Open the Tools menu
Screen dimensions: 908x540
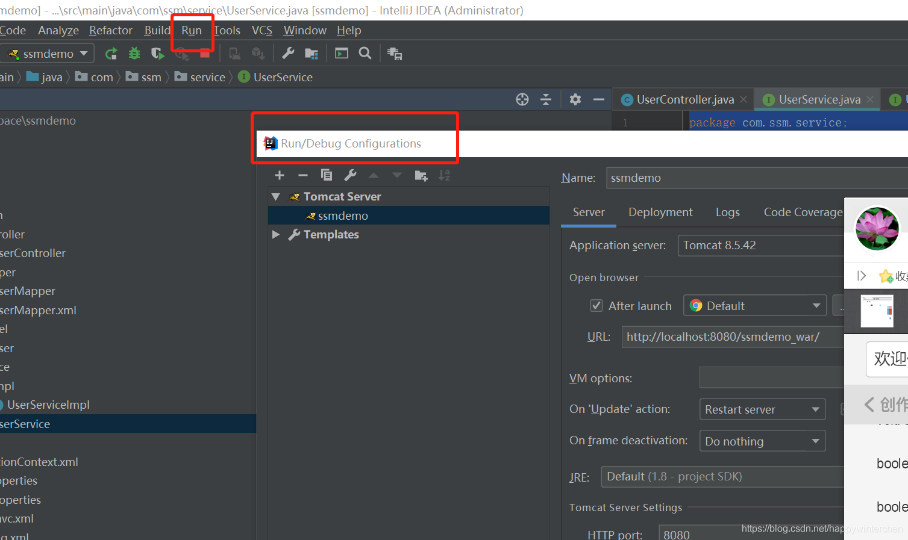227,31
